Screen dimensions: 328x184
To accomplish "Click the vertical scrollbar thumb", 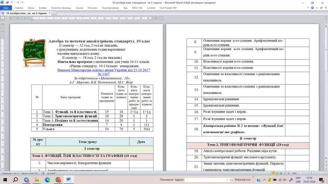I will (326, 50).
